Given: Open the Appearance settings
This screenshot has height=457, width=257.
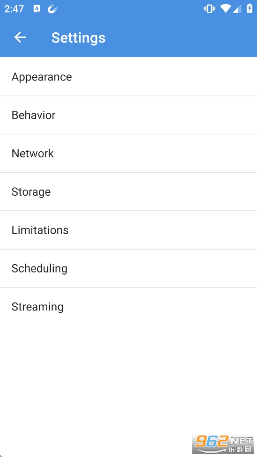Looking at the screenshot, I should point(128,77).
